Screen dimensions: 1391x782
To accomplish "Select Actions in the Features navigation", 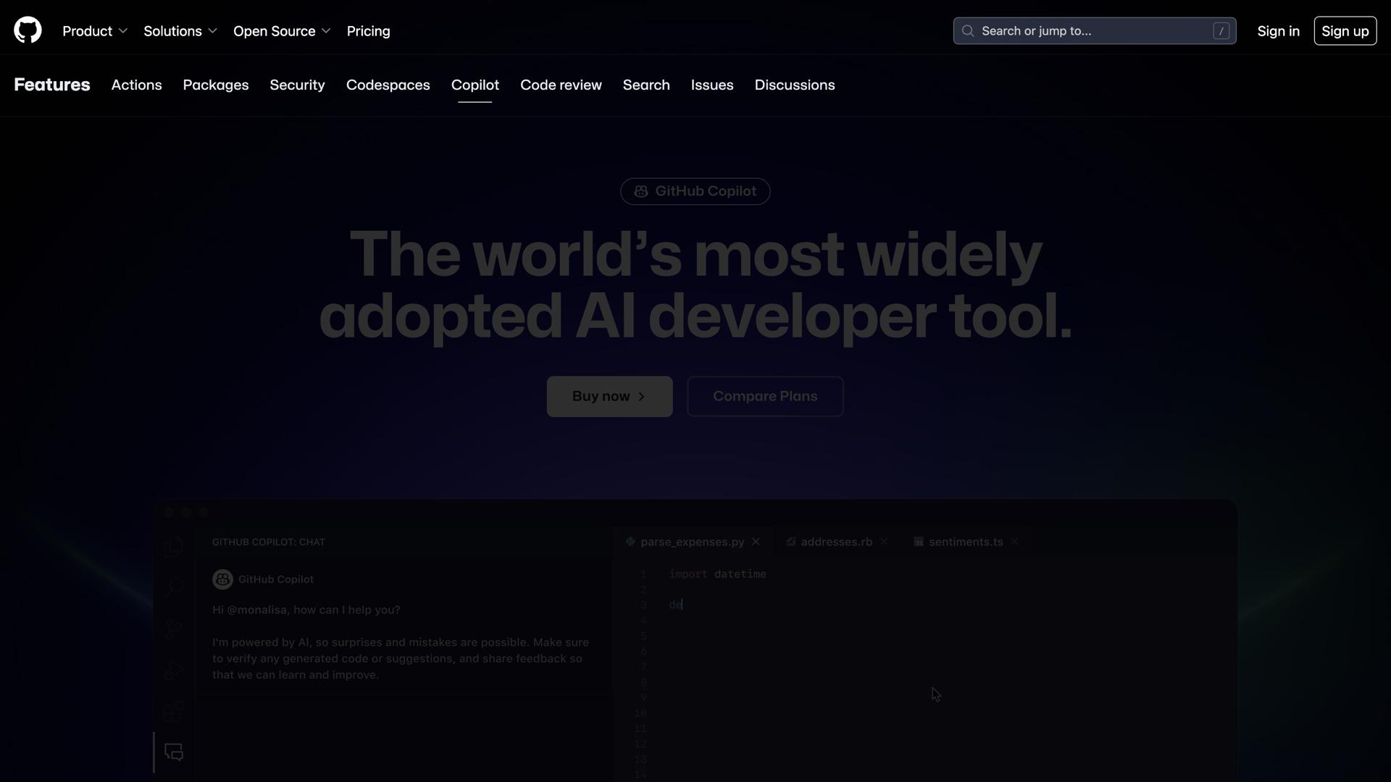I will pyautogui.click(x=136, y=85).
